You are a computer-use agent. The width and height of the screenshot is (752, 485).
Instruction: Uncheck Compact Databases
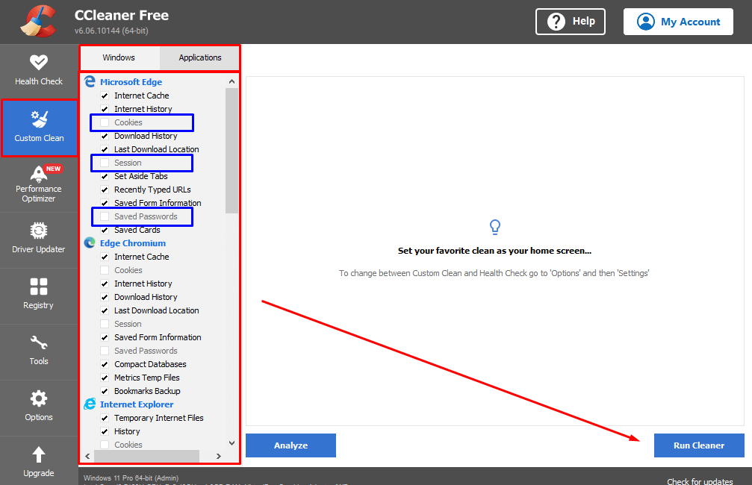(x=105, y=364)
